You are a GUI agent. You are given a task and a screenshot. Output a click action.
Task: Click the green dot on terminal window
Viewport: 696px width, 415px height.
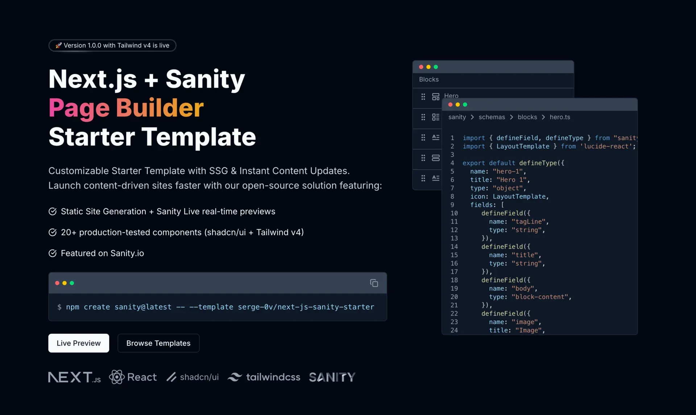click(x=72, y=283)
